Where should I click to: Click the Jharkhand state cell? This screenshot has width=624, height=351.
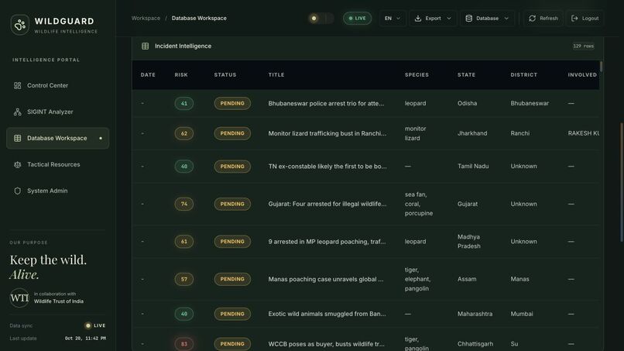point(472,133)
